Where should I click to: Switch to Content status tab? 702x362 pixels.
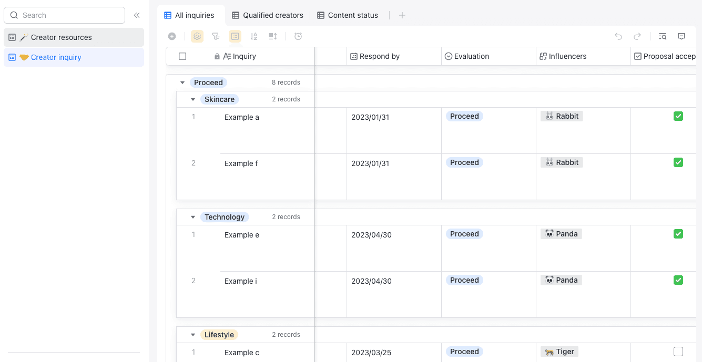point(348,15)
